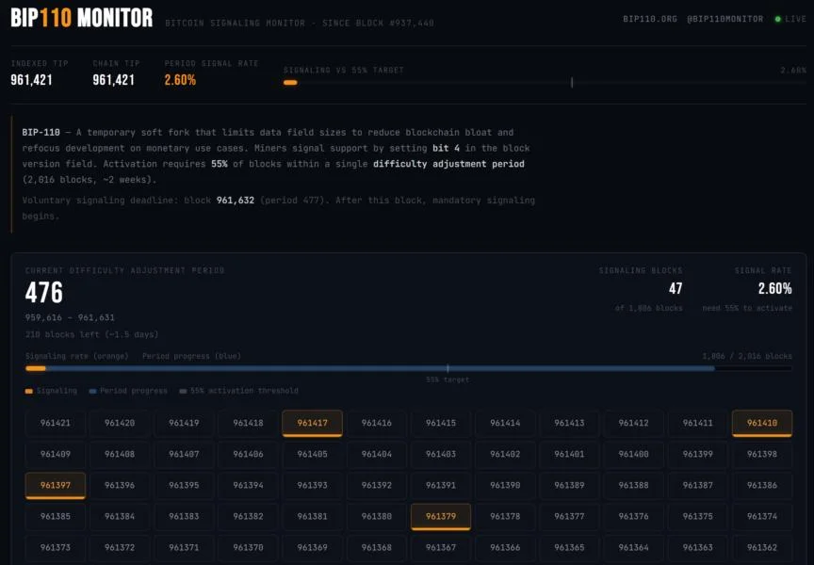Click the blue Period progress legend swatch

tap(92, 391)
